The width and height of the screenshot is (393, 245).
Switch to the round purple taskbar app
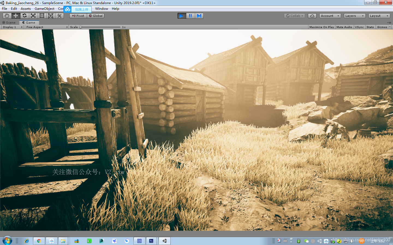coord(139,241)
